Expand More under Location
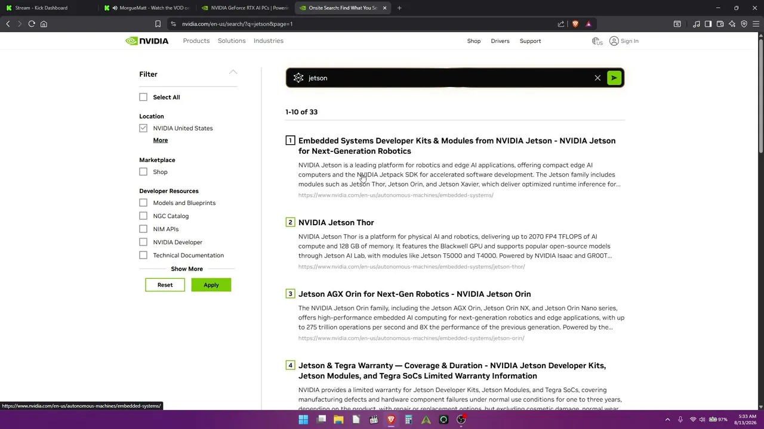 point(160,140)
